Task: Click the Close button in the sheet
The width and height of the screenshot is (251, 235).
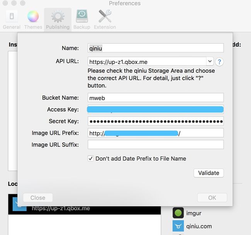Action: (x=38, y=198)
